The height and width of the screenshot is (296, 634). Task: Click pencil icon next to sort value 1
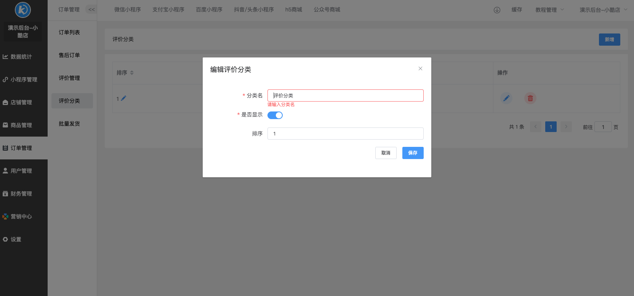(123, 99)
